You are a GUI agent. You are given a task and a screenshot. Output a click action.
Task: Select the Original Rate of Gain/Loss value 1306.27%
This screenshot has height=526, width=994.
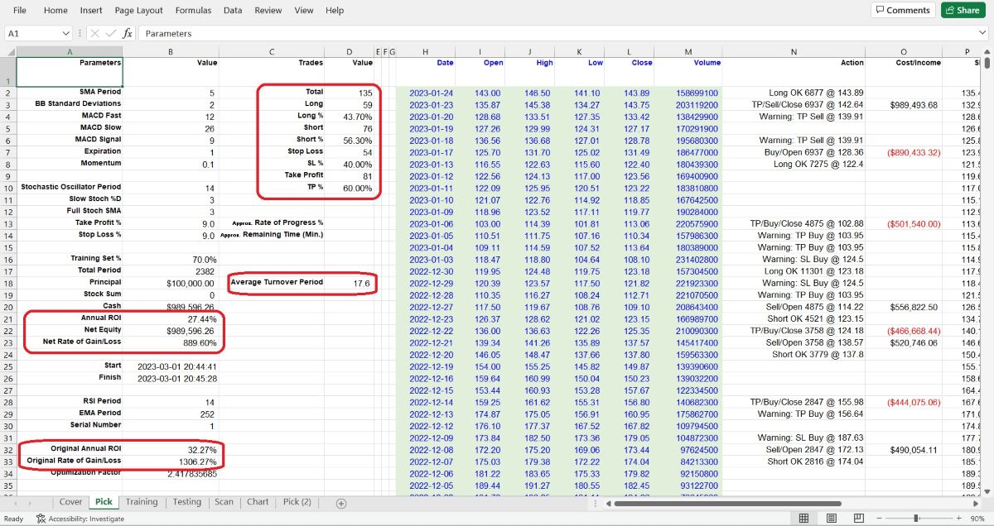click(x=171, y=461)
